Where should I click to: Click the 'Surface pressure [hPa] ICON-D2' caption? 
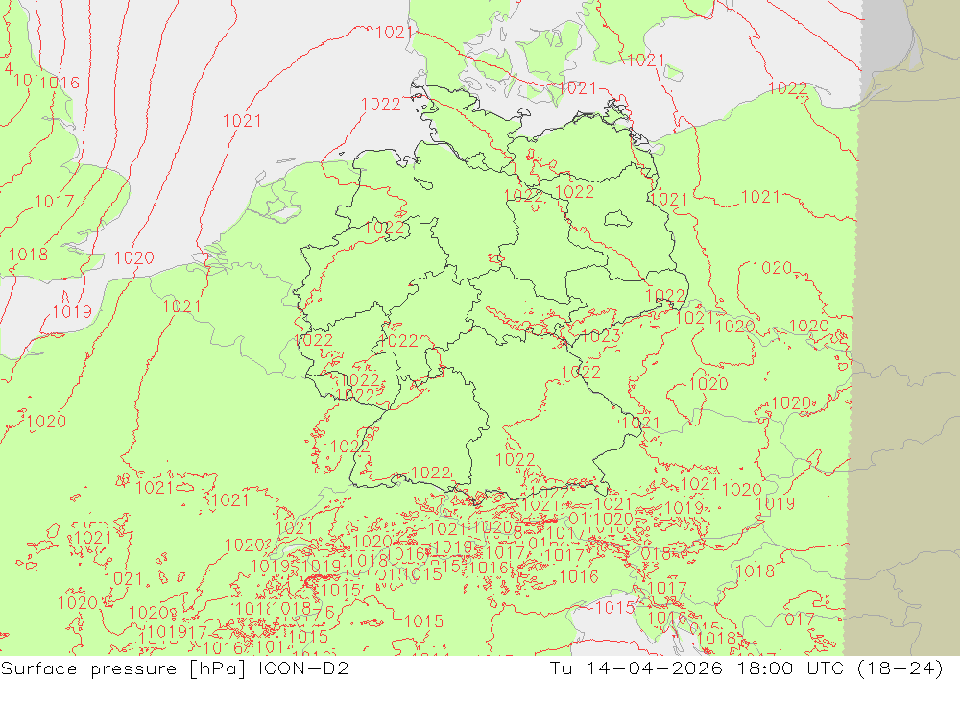(x=175, y=668)
